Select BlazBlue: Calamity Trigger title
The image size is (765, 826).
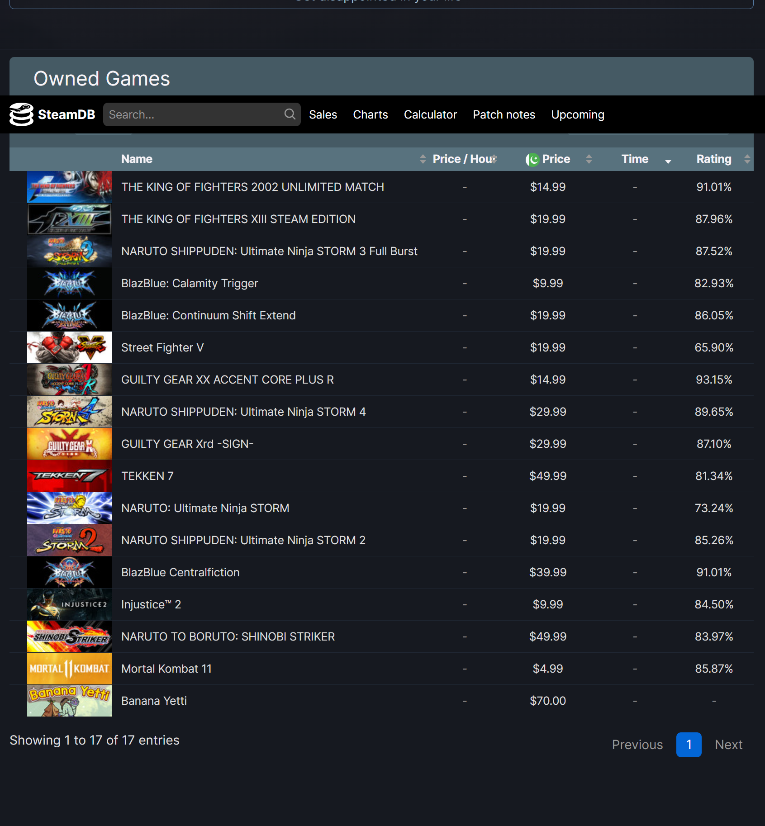tap(190, 283)
